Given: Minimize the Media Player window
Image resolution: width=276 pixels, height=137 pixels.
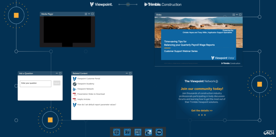Looking at the screenshot, I should pyautogui.click(x=89, y=14).
